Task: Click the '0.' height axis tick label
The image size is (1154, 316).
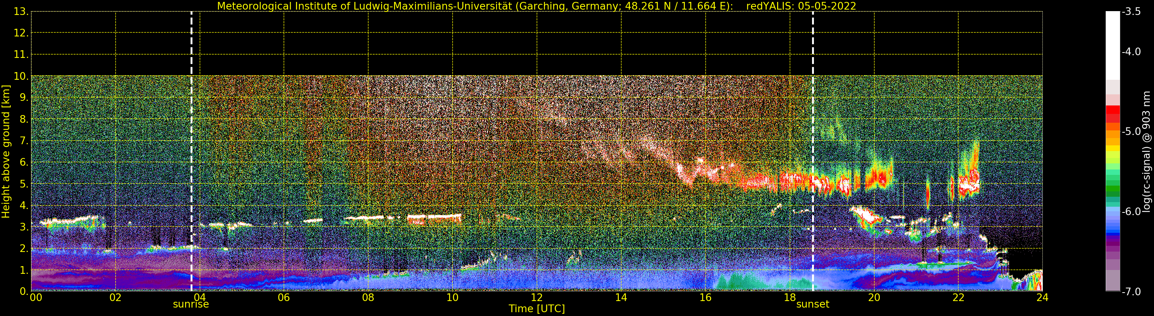Action: [x=24, y=291]
